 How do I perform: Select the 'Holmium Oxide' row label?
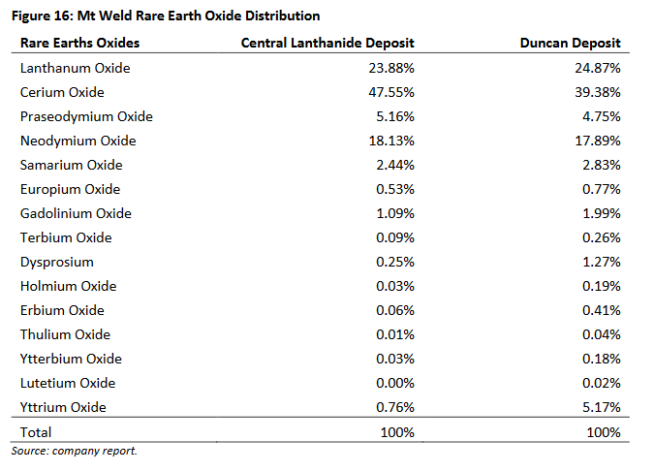coord(68,286)
